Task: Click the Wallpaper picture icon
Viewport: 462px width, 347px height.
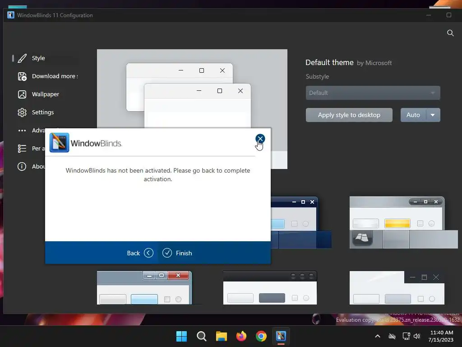Action: click(x=22, y=94)
